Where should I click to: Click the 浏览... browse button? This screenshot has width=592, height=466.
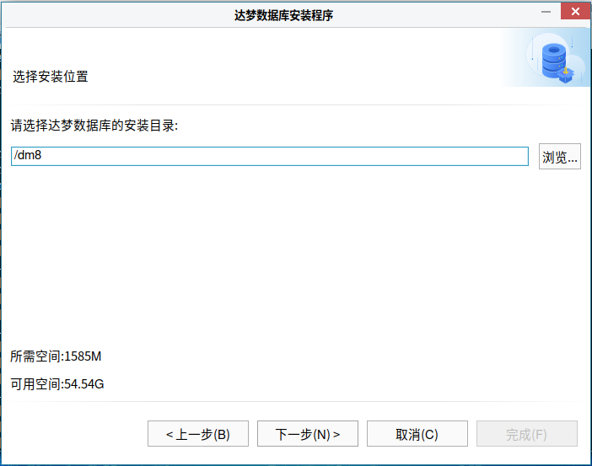[x=559, y=156]
